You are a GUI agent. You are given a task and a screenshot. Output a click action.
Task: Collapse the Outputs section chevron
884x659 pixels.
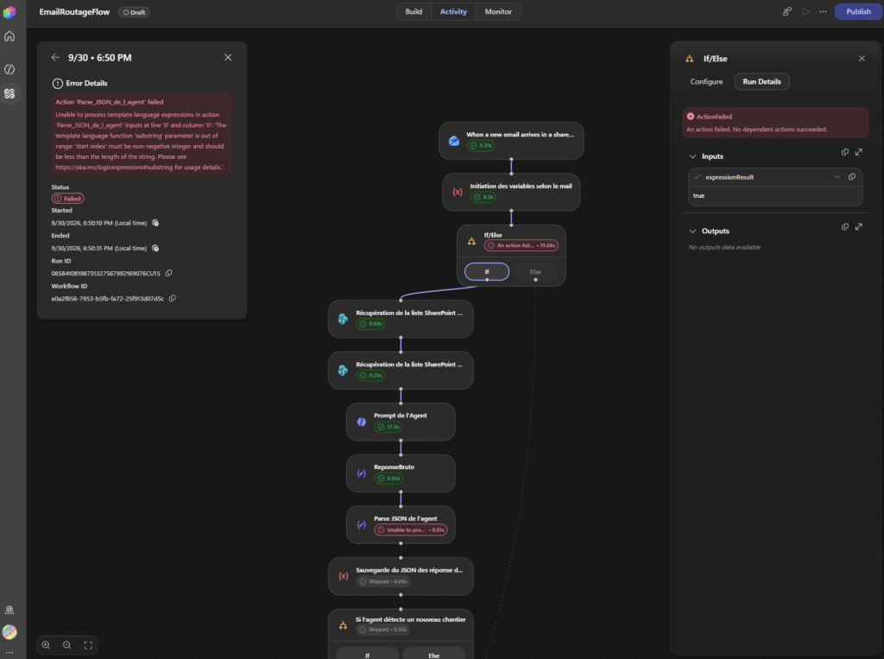(692, 231)
